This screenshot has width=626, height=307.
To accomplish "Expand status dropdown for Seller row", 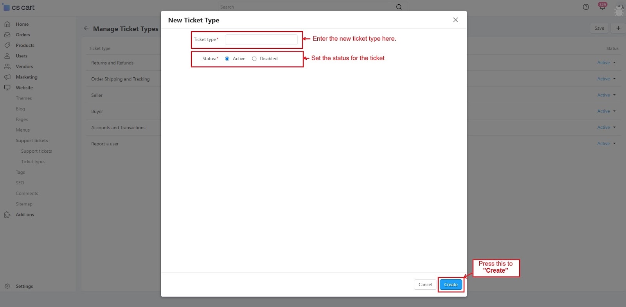I will [606, 95].
